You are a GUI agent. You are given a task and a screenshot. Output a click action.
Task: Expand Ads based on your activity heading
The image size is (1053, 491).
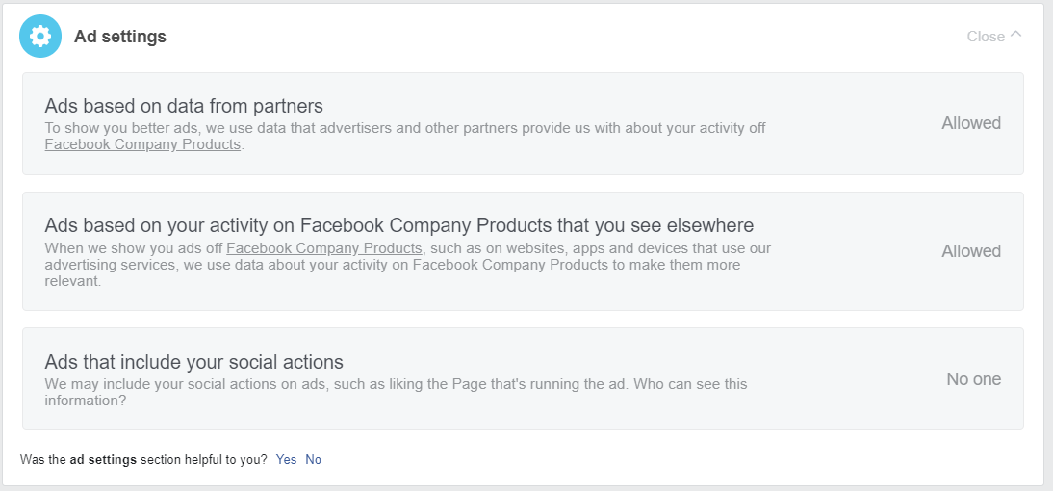pos(398,225)
